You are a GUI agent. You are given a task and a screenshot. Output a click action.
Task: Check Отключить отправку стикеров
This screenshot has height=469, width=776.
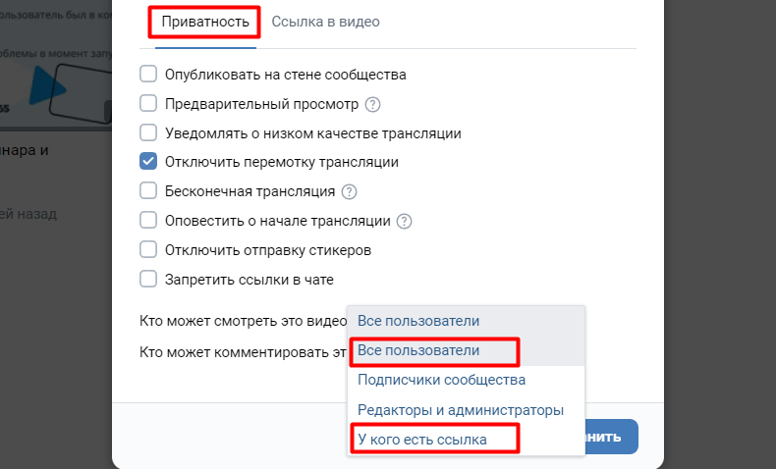tap(148, 250)
